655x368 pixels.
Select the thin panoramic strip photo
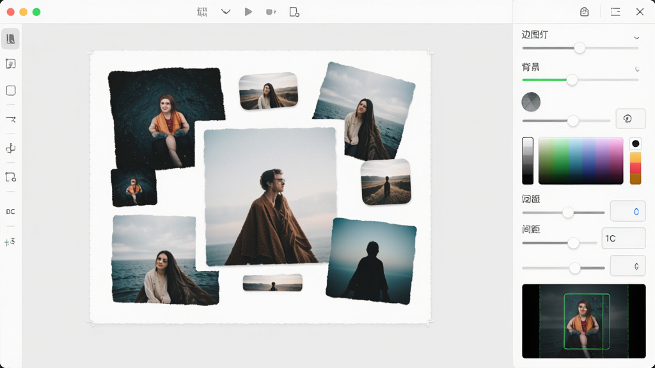tap(272, 282)
